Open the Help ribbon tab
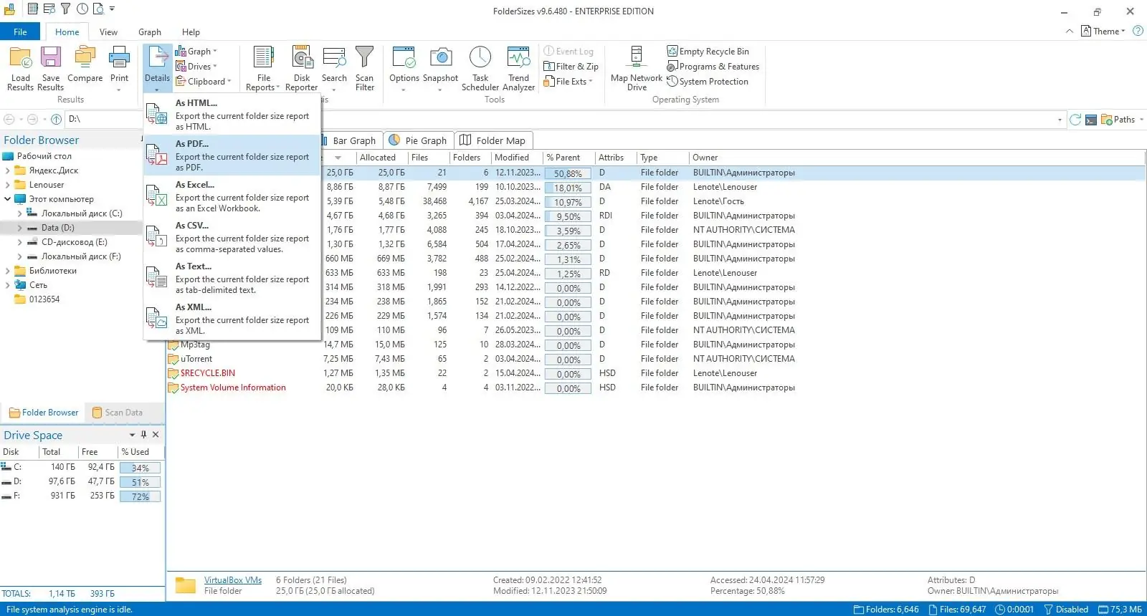Screen dimensions: 1147x616 click(x=191, y=32)
